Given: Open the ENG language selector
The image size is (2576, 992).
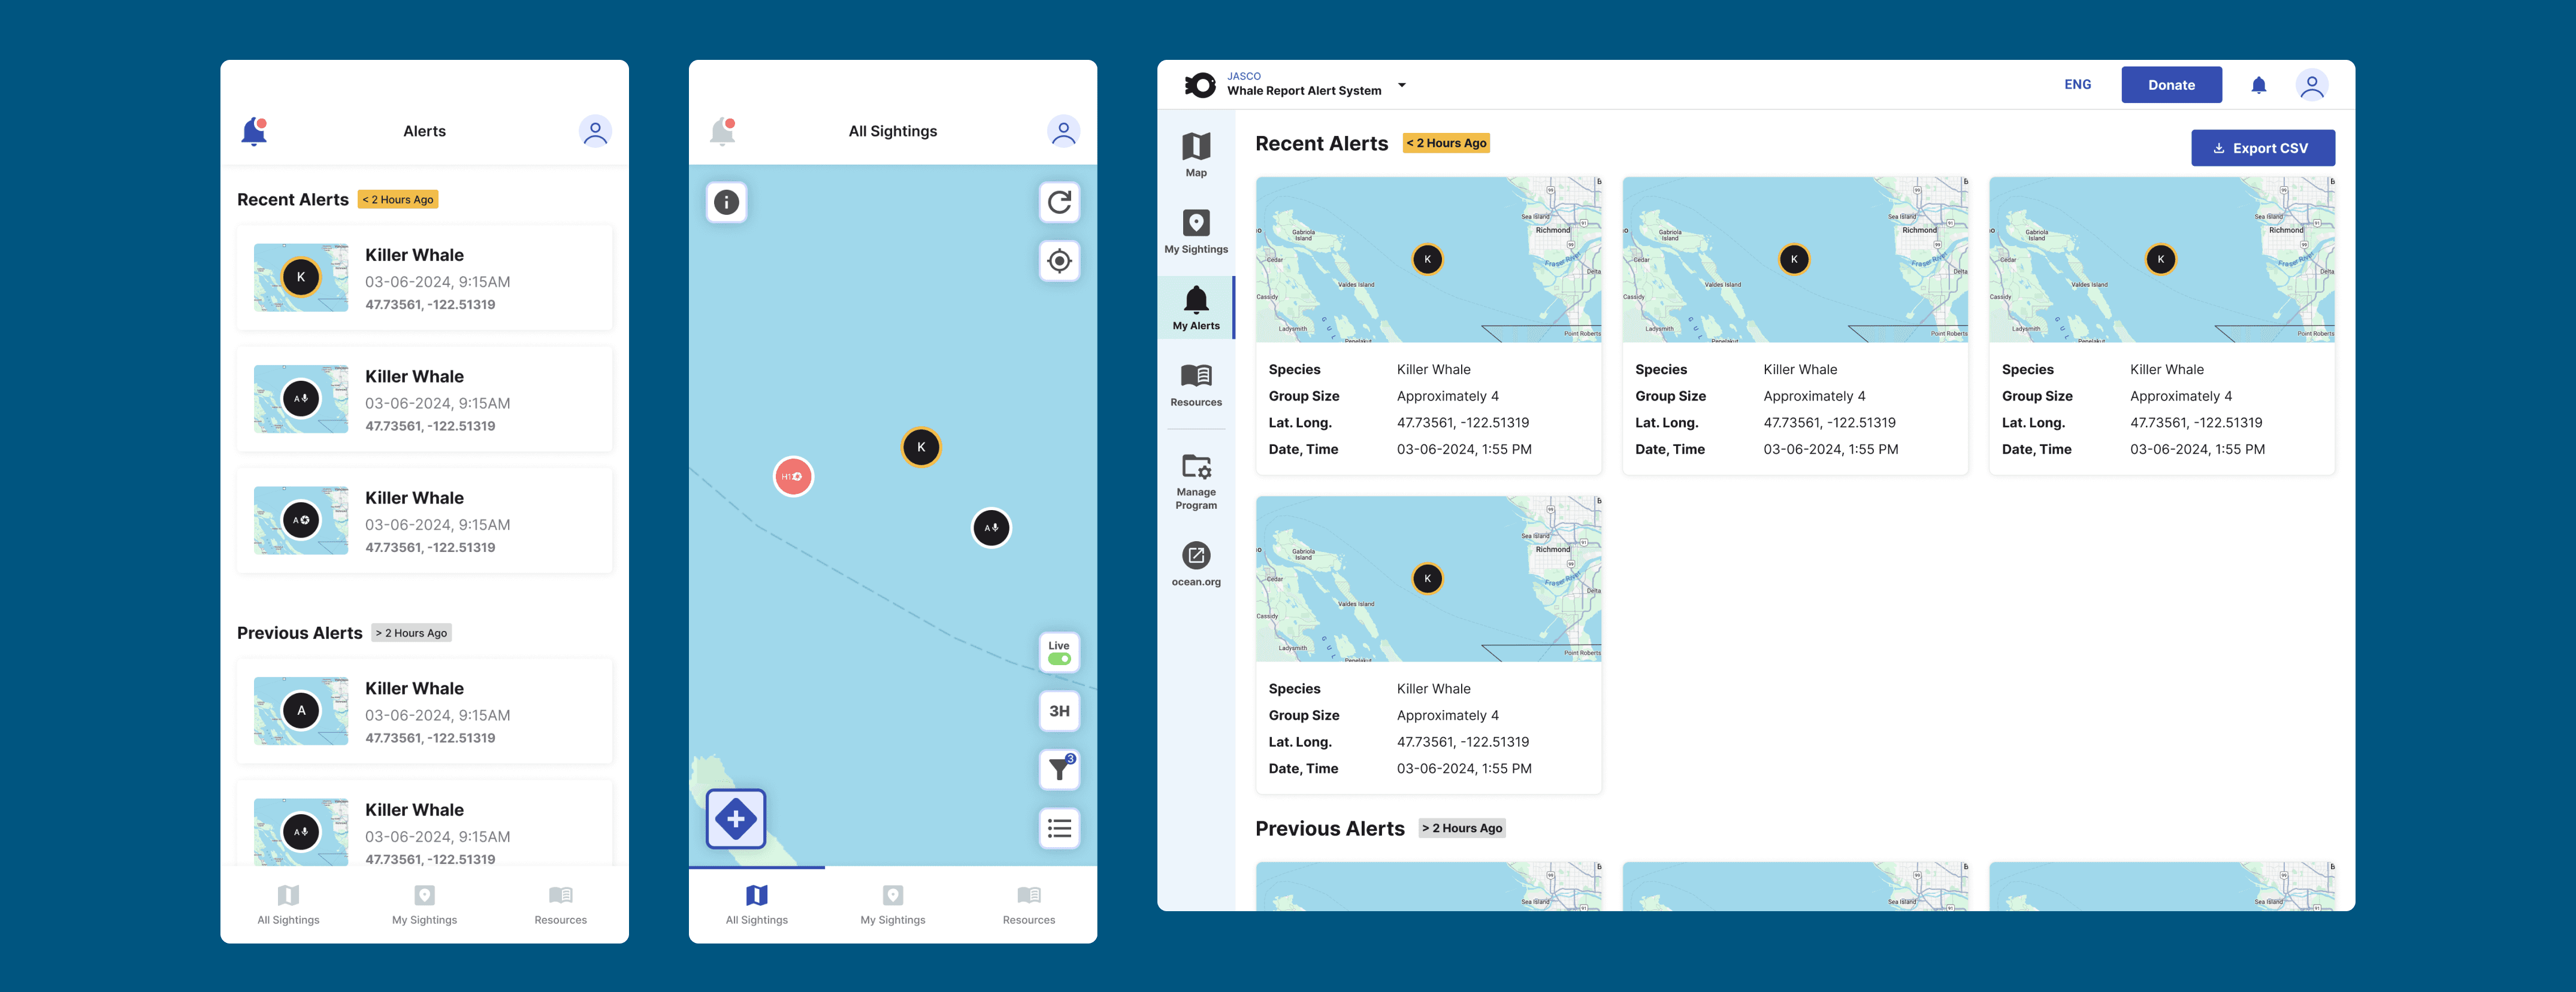Looking at the screenshot, I should (x=2077, y=85).
